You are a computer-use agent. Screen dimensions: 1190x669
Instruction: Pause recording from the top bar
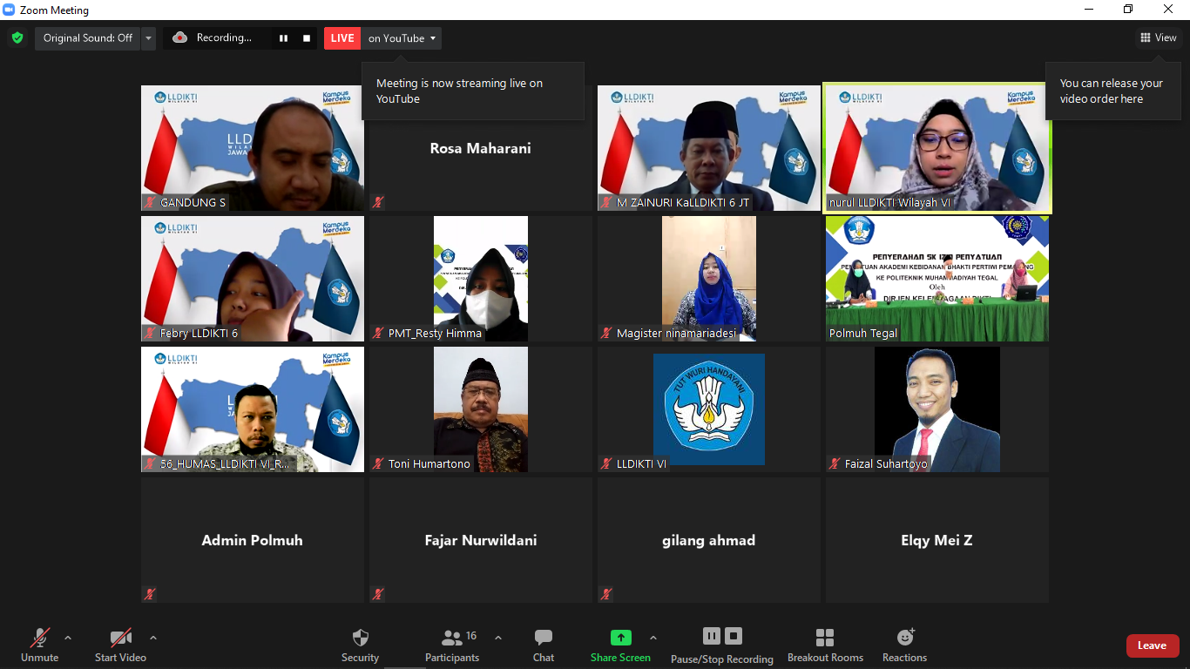(283, 38)
